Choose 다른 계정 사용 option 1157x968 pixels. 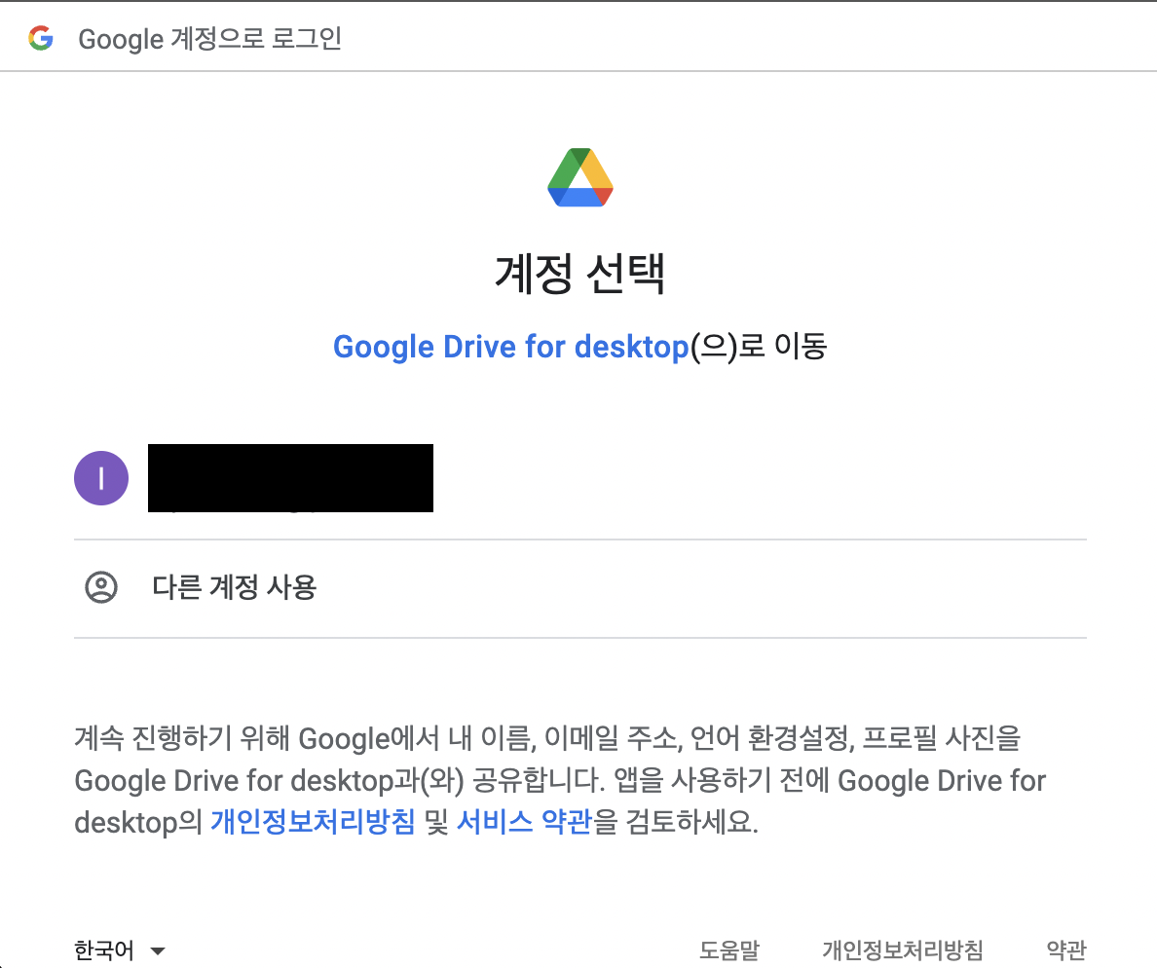[580, 588]
